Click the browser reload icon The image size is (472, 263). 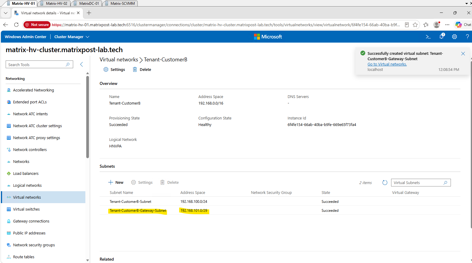pyautogui.click(x=16, y=25)
